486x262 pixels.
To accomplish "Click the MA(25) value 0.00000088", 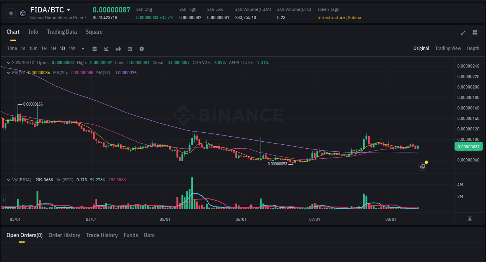I will click(82, 73).
